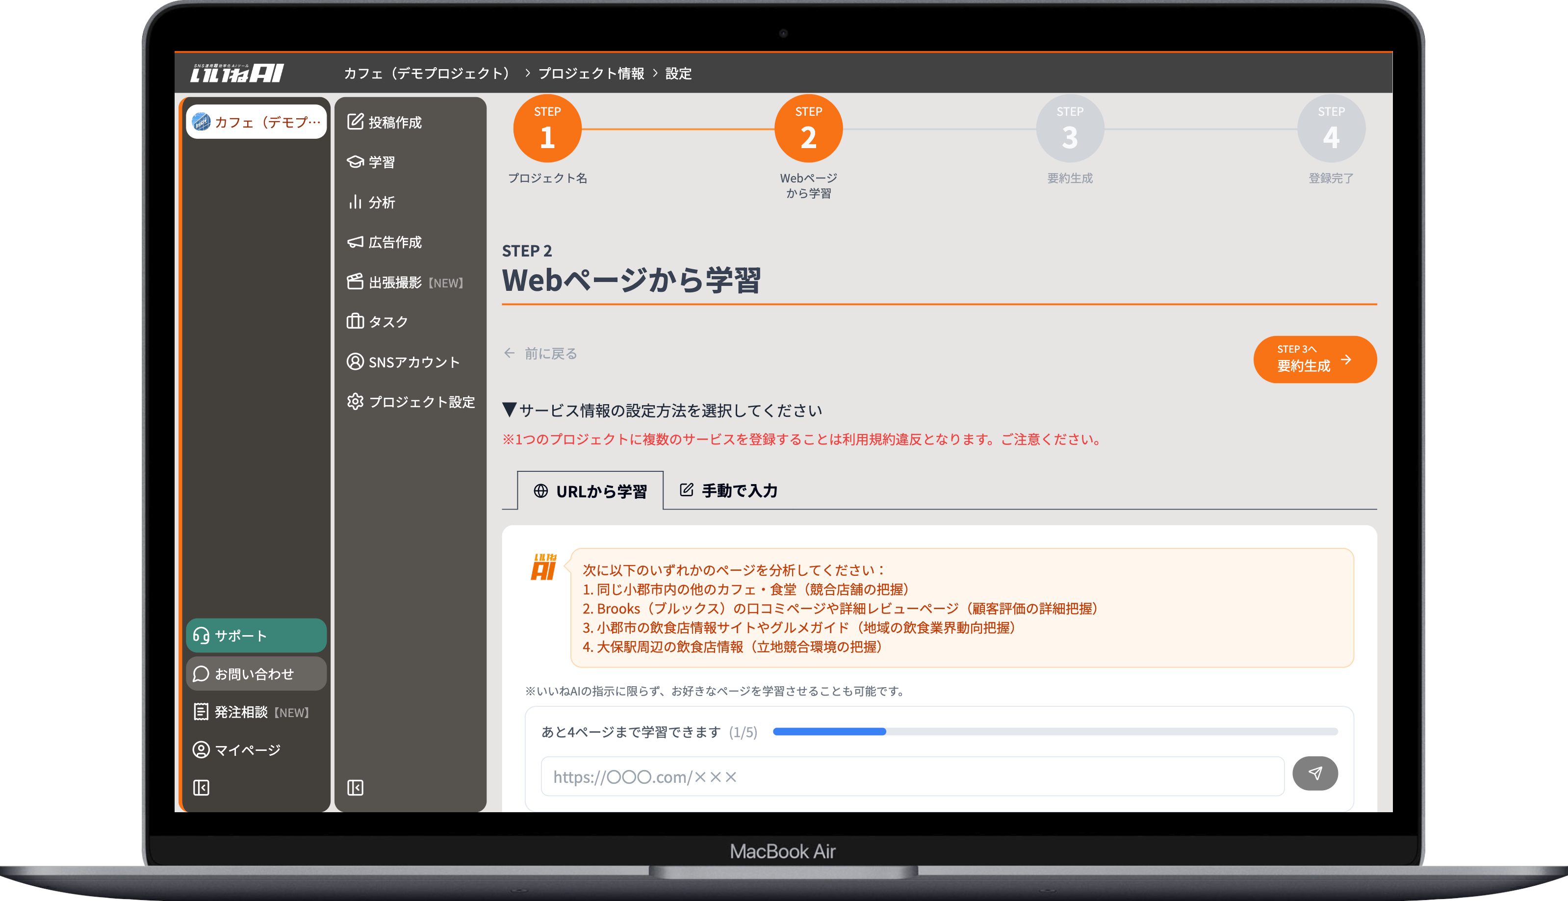Click the headset icon in サポート
1568x901 pixels.
pyautogui.click(x=201, y=636)
